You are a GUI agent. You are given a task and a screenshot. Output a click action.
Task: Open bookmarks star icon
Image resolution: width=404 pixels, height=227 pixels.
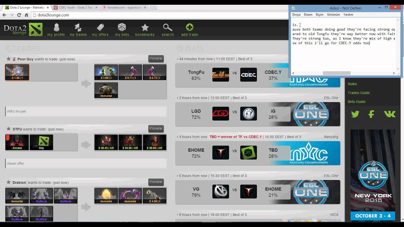(x=145, y=27)
